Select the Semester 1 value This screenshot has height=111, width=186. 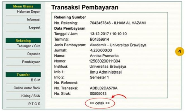[x=99, y=77]
